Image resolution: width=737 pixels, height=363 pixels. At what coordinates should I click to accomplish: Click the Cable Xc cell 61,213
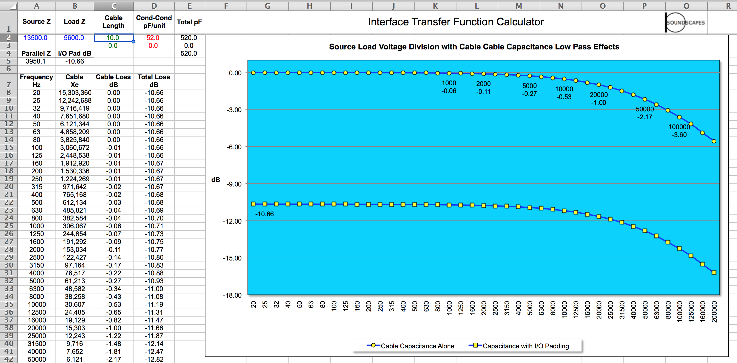(x=75, y=281)
